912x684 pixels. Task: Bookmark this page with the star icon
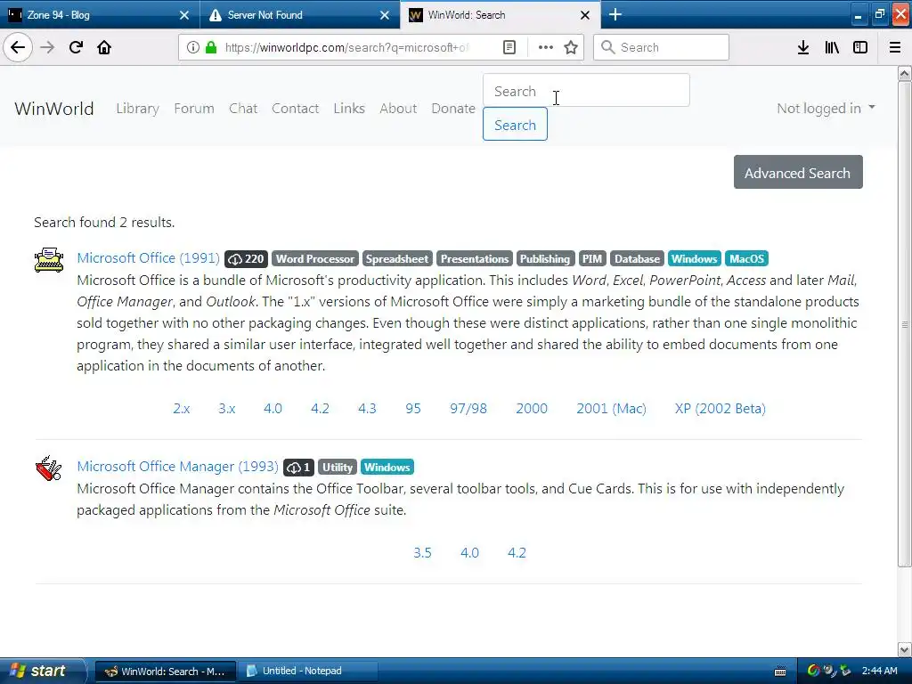tap(571, 47)
